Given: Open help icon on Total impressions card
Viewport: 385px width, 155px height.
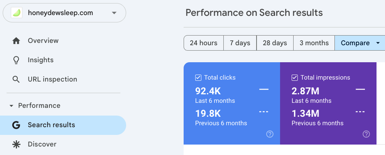Looking at the screenshot, I should 366,134.
